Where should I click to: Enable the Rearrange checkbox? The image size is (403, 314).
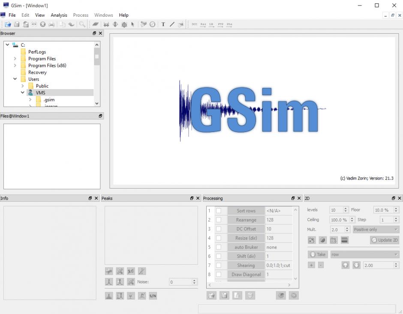click(219, 220)
